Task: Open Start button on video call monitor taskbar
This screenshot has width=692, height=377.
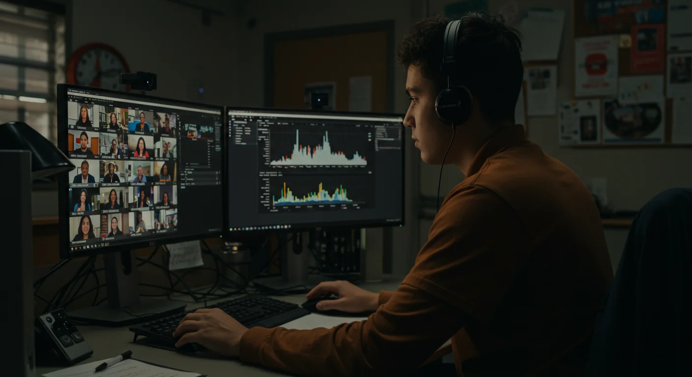Action: [x=72, y=249]
